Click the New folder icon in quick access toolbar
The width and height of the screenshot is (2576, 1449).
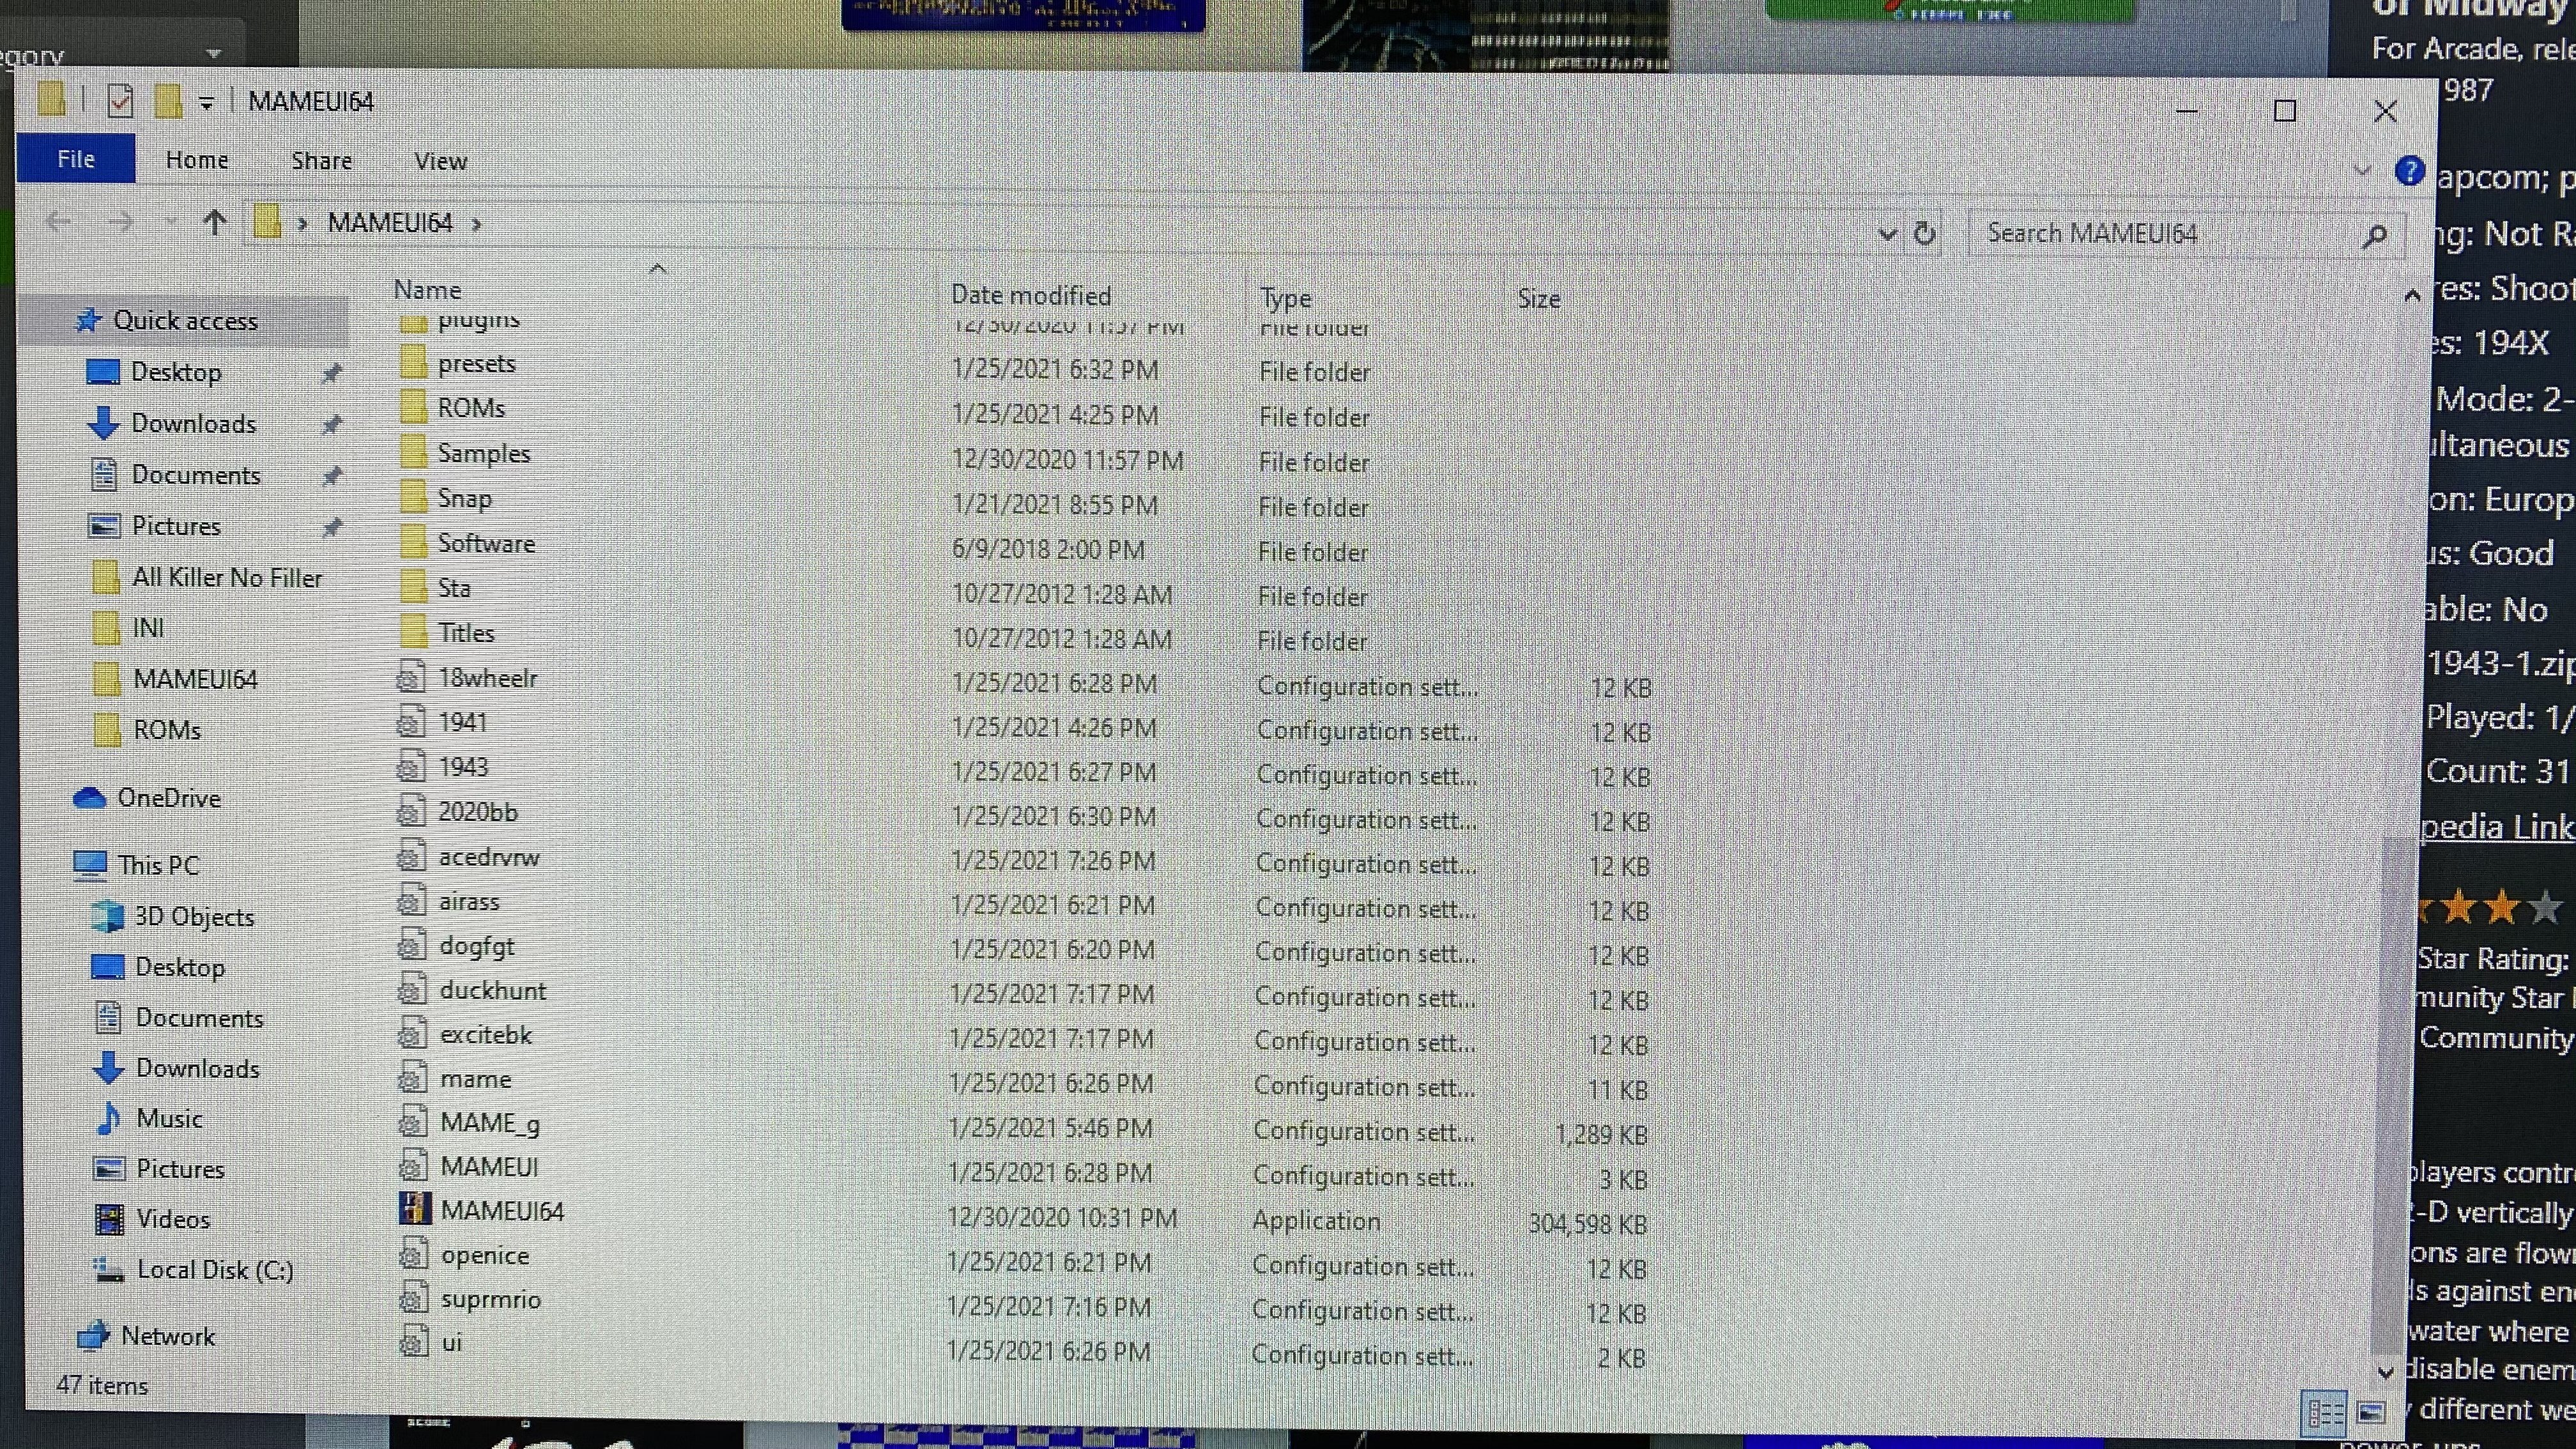pyautogui.click(x=167, y=101)
